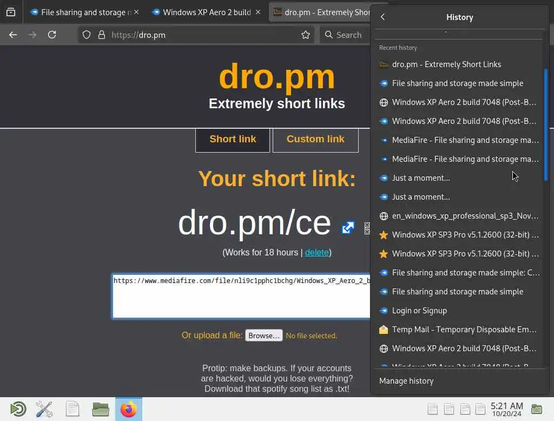Image resolution: width=554 pixels, height=421 pixels.
Task: Click the History panel scrollbar
Action: pyautogui.click(x=546, y=124)
